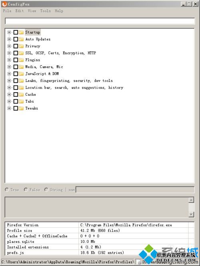The width and height of the screenshot is (200, 266).
Task: Select the Plugins folder icon
Action: pos(21,60)
